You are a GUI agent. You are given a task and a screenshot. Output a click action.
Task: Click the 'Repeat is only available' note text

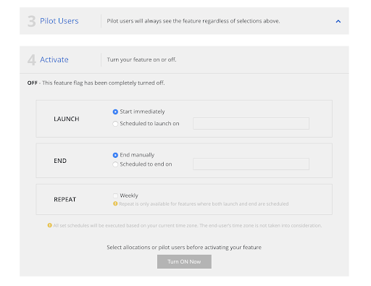204,204
